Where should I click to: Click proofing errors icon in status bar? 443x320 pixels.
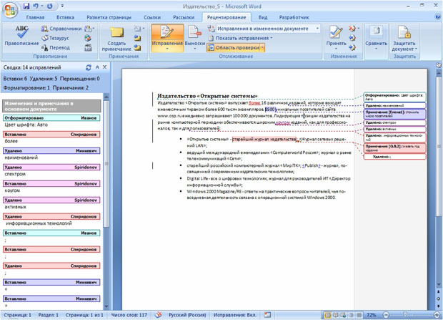[159, 314]
